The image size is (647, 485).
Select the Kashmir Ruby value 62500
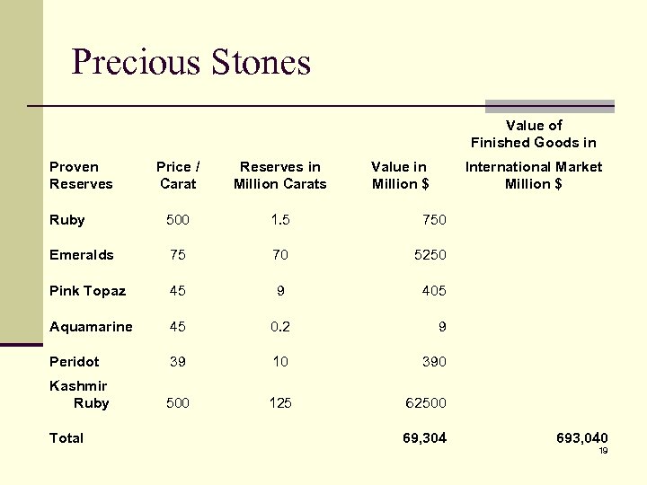click(x=426, y=403)
